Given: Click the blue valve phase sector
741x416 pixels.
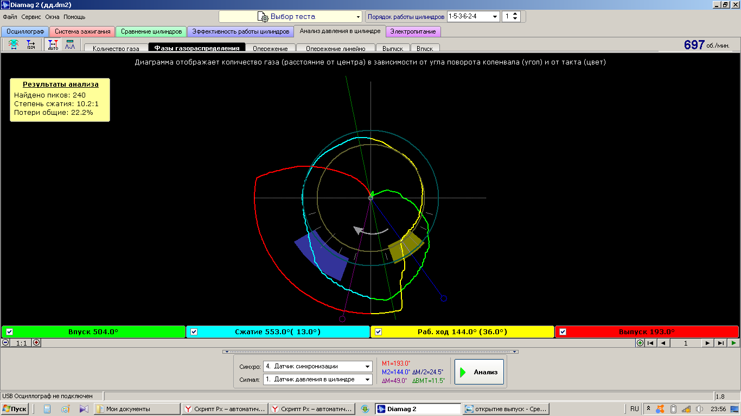Looking at the screenshot, I should point(322,256).
